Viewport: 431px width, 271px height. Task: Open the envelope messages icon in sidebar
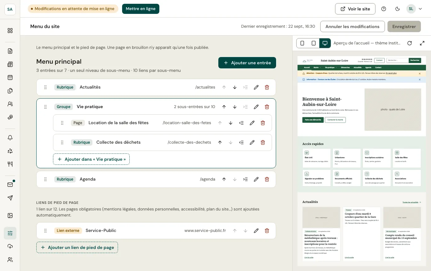pos(10,185)
